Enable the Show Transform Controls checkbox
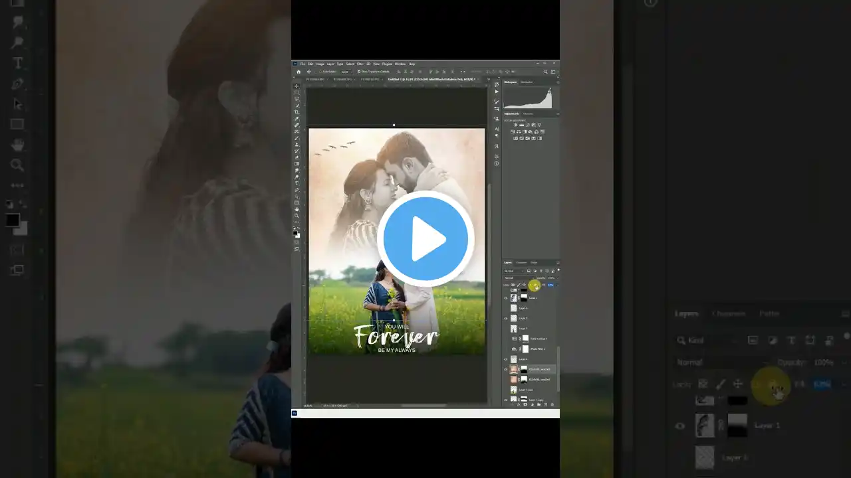This screenshot has height=478, width=851. 359,72
